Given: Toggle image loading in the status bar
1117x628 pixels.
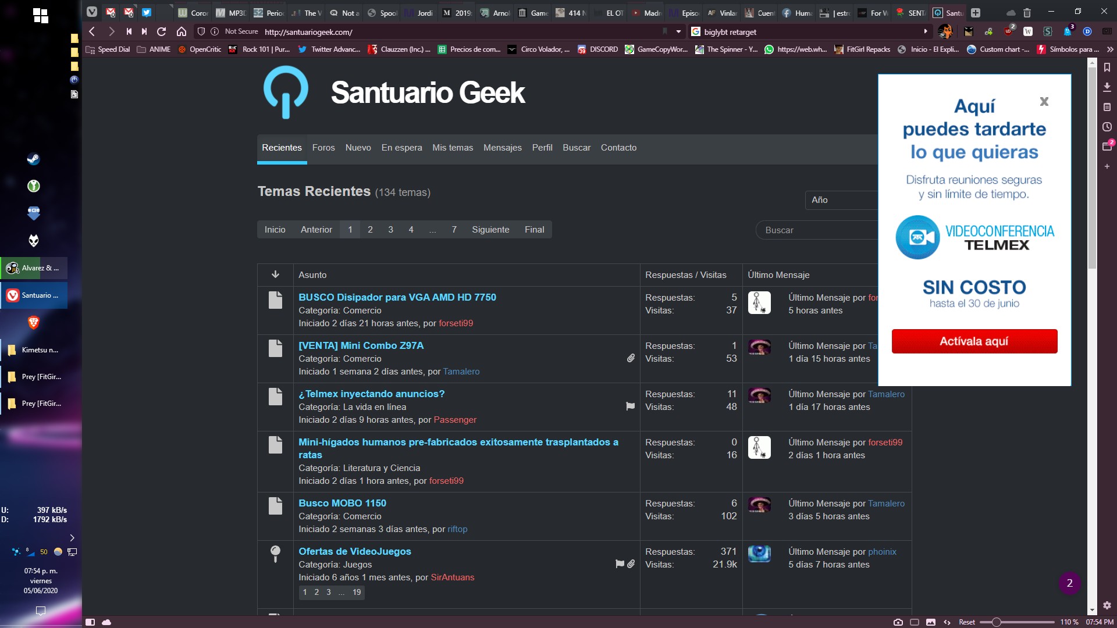Looking at the screenshot, I should pos(931,622).
